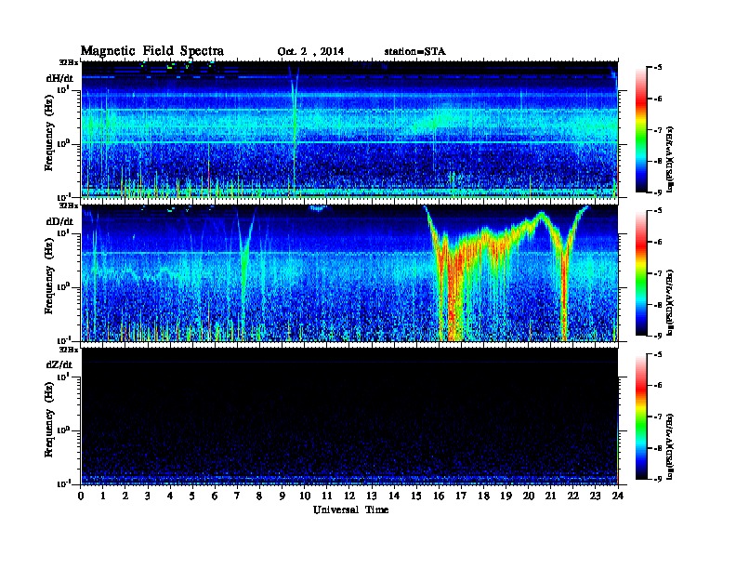Click the "Universal Time" axis label
736x569 pixels.
[x=350, y=509]
